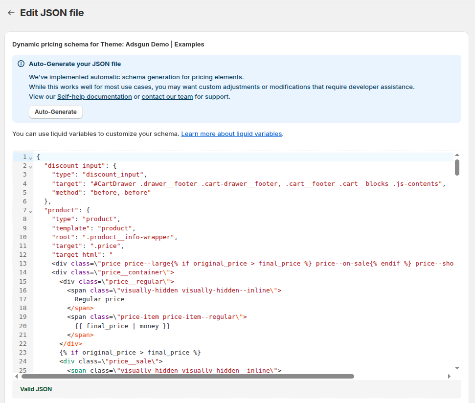Click line number 10 in the gutter
475x403 pixels.
click(23, 237)
